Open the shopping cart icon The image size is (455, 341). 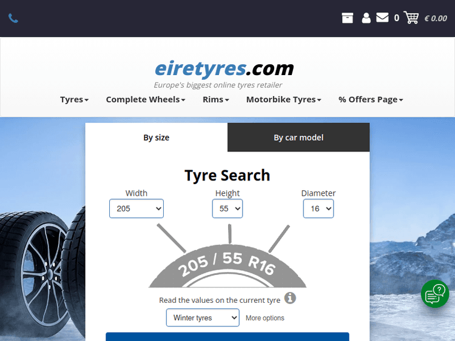tap(411, 18)
